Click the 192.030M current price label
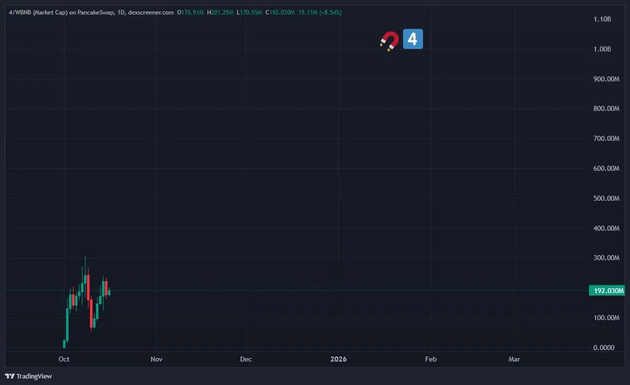Screen dimensions: 630x385 click(607, 291)
